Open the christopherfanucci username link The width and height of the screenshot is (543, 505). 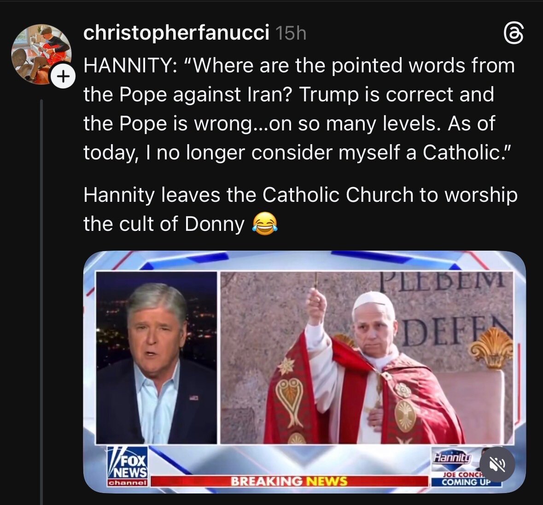(176, 33)
